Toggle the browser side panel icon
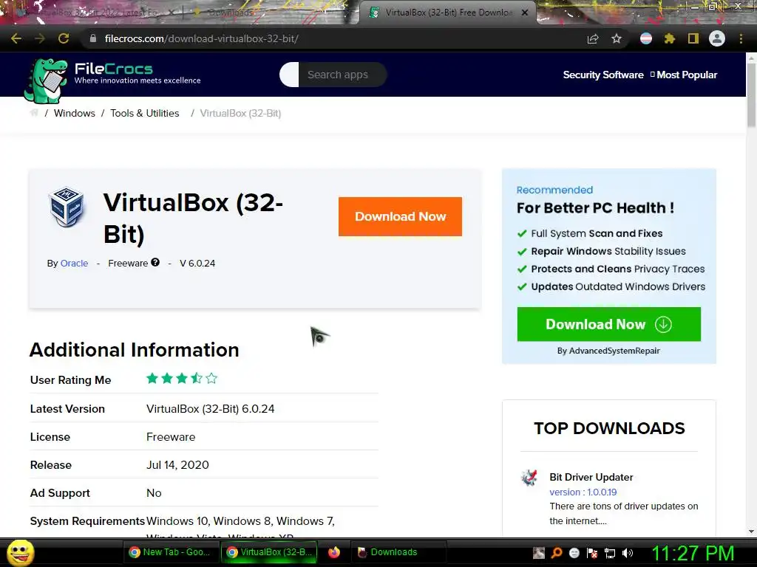Viewport: 757px width, 567px height. pos(693,38)
